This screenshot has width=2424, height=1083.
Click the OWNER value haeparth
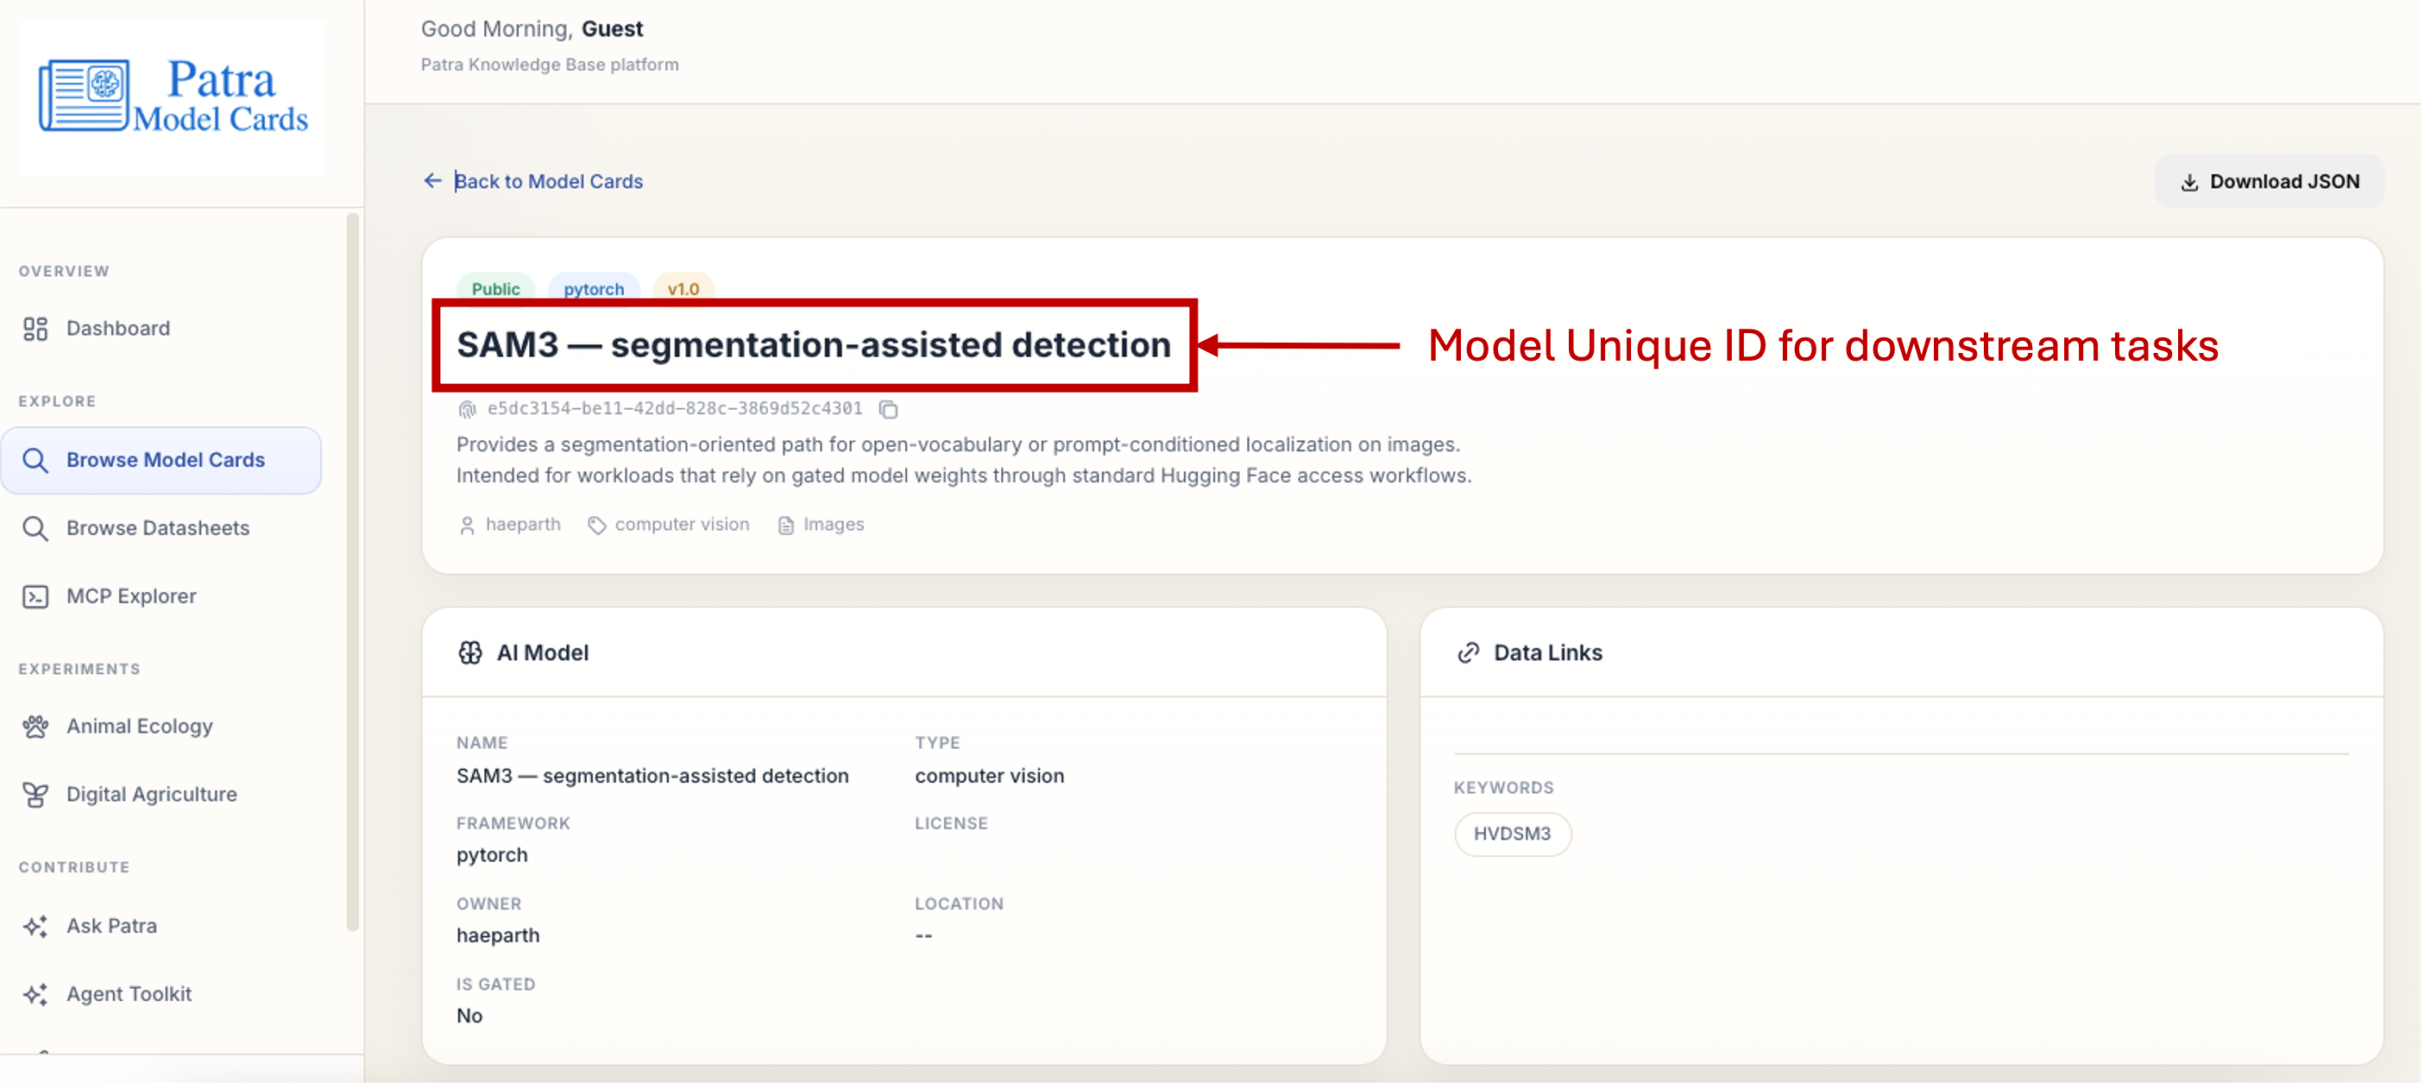point(498,935)
